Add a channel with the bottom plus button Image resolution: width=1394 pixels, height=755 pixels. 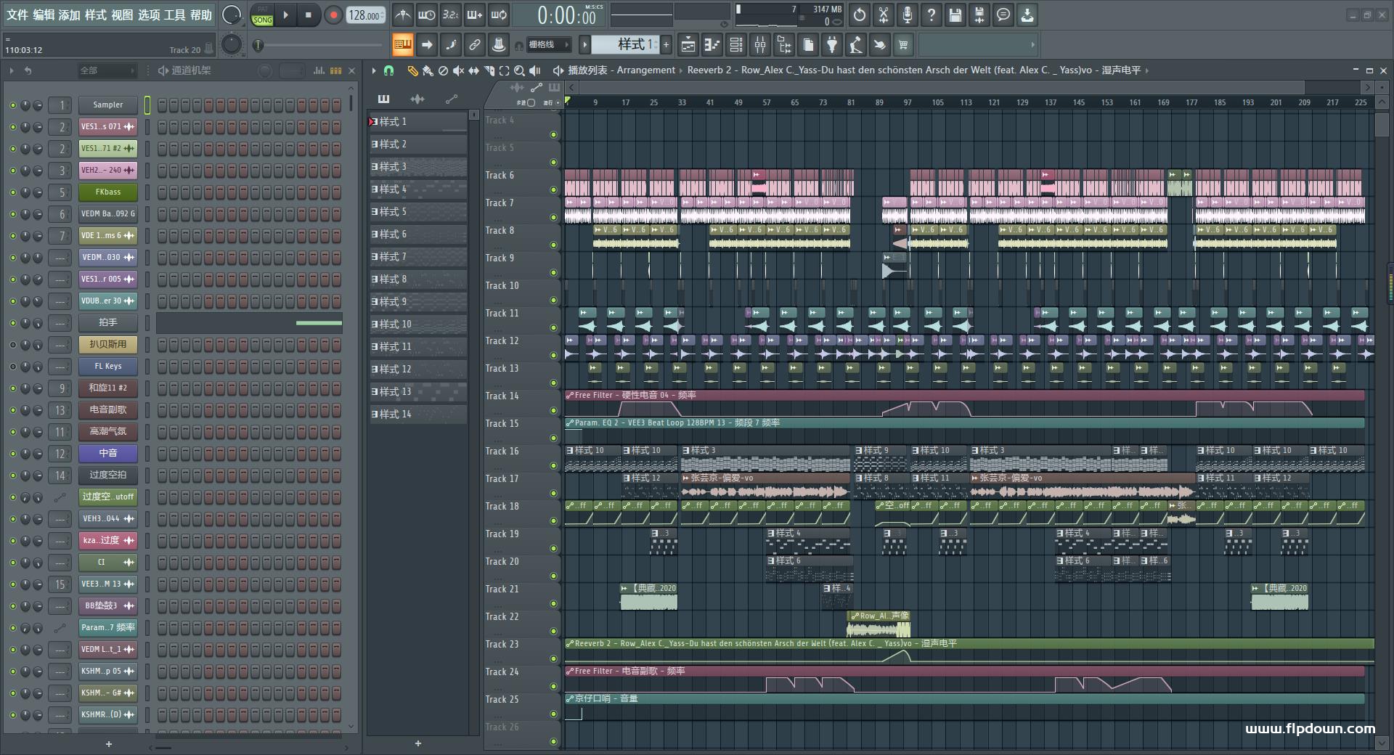(109, 744)
